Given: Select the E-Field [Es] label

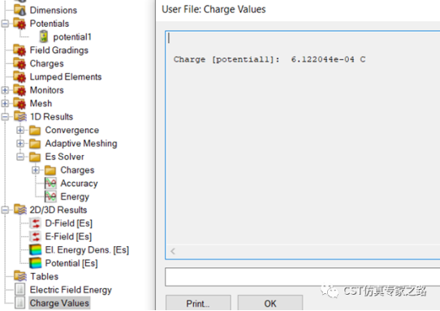Looking at the screenshot, I should (x=68, y=236).
